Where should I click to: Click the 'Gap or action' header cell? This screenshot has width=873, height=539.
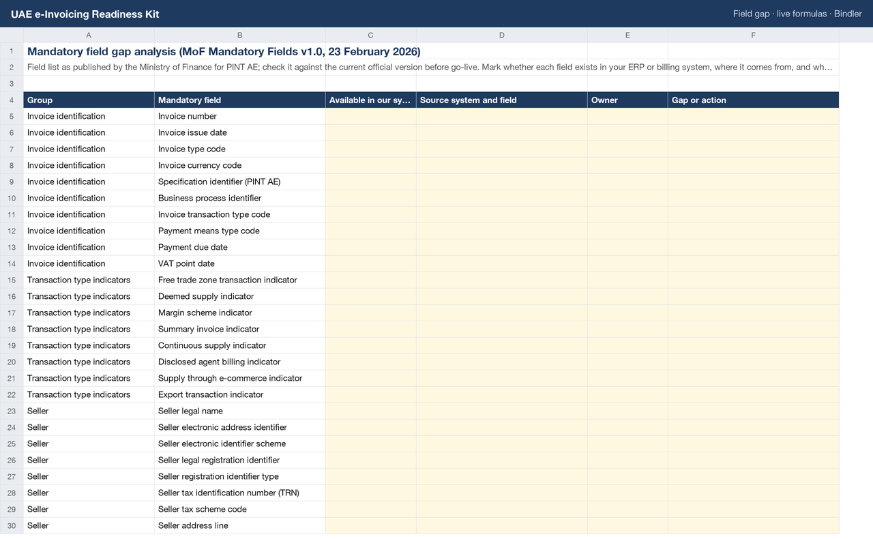753,100
